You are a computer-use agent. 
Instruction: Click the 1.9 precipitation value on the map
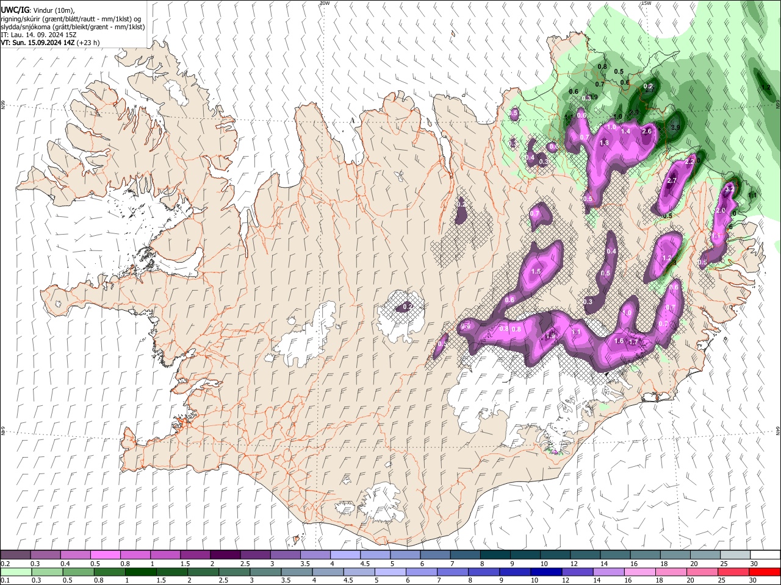(x=550, y=336)
